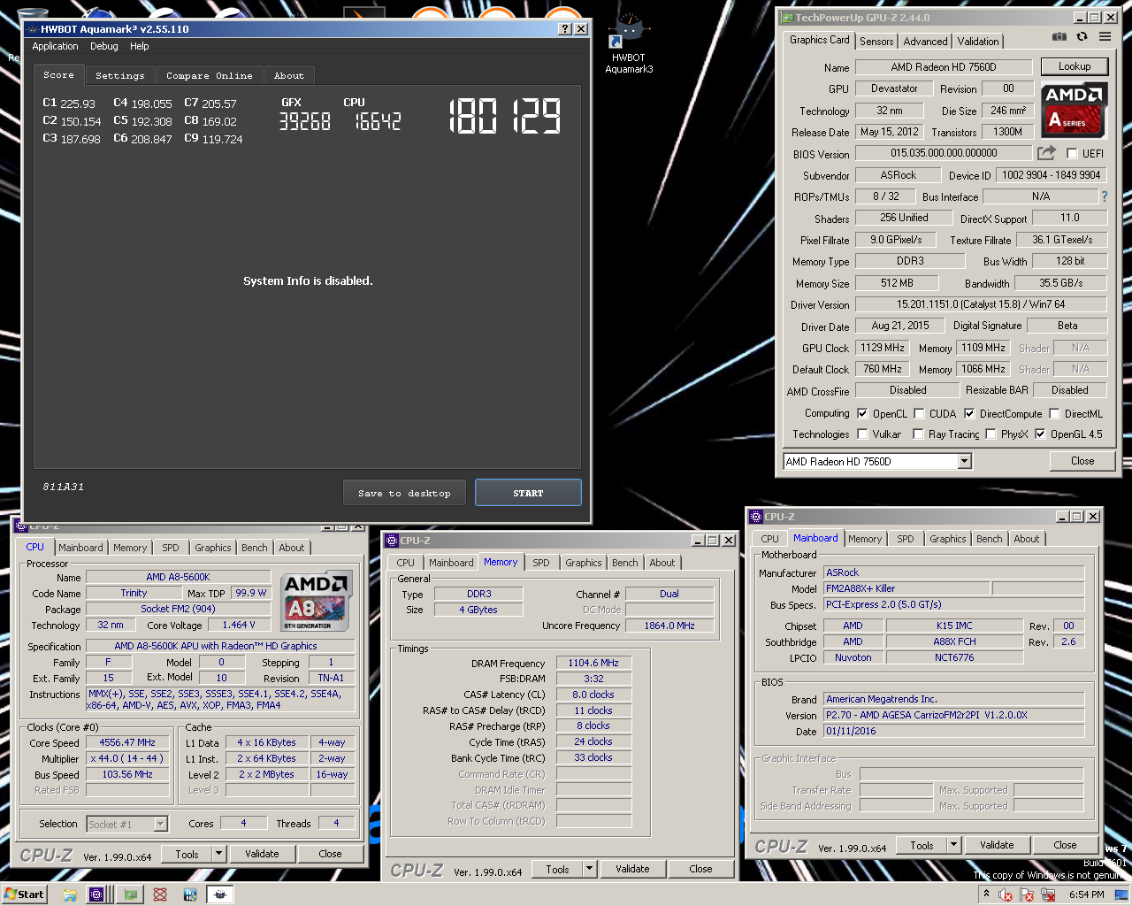Click the muted volume tray icon
Image resolution: width=1132 pixels, height=906 pixels.
(x=1006, y=894)
